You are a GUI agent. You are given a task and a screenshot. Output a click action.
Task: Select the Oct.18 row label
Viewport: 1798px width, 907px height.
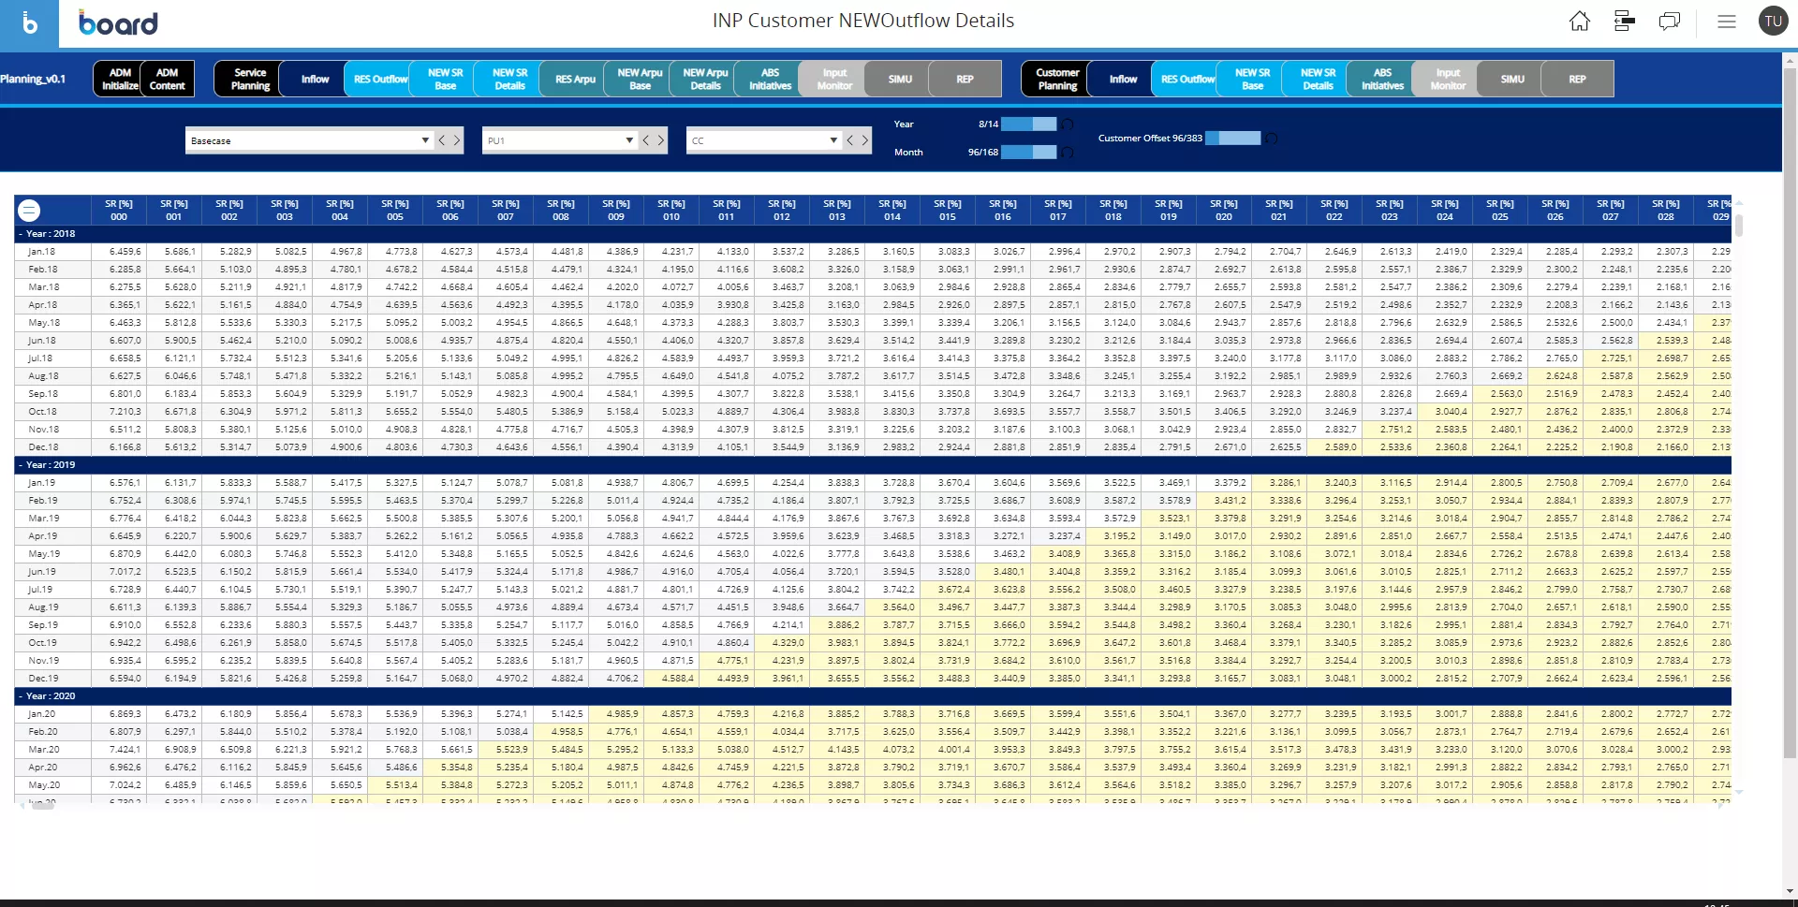click(42, 412)
